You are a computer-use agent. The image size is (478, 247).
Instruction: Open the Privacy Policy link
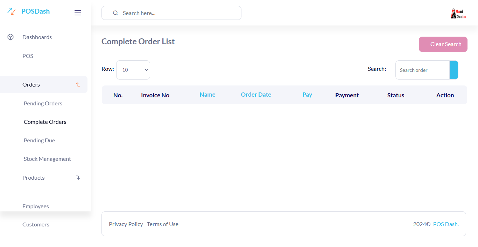[126, 224]
